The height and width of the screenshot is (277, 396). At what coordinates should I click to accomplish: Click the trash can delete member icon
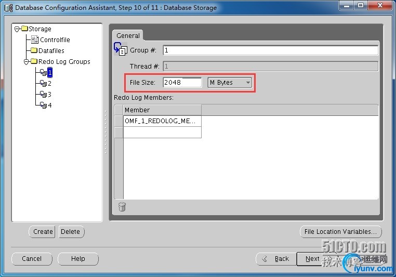pos(122,206)
